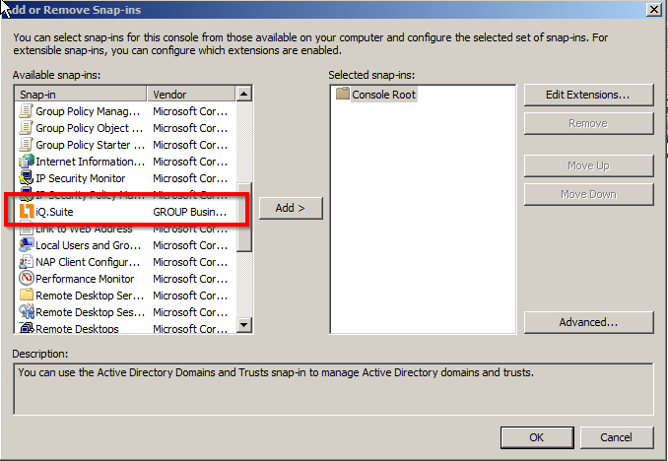
Task: Select the Performance Monitor snap-in icon
Action: 27,279
